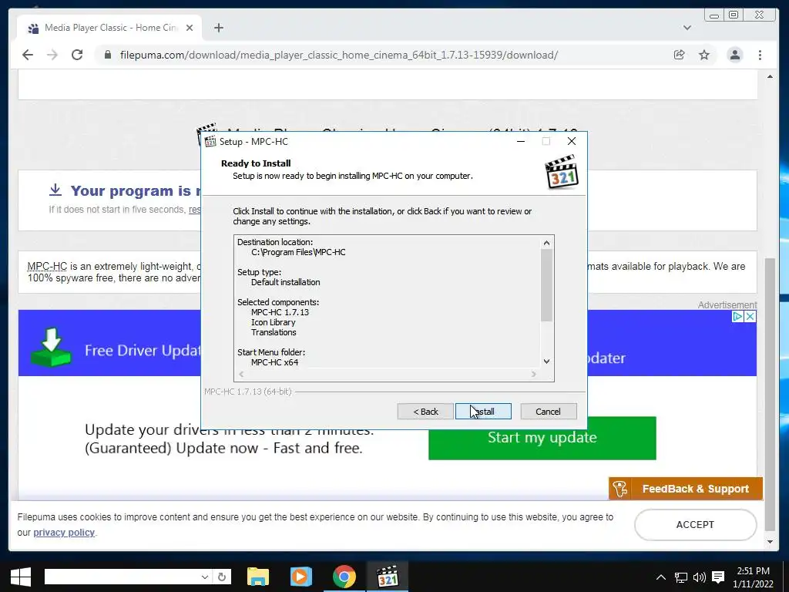This screenshot has width=789, height=592.
Task: Accept the Filepuma cookies notice
Action: tap(696, 524)
